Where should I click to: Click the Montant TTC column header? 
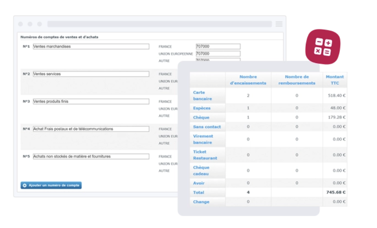pyautogui.click(x=335, y=80)
